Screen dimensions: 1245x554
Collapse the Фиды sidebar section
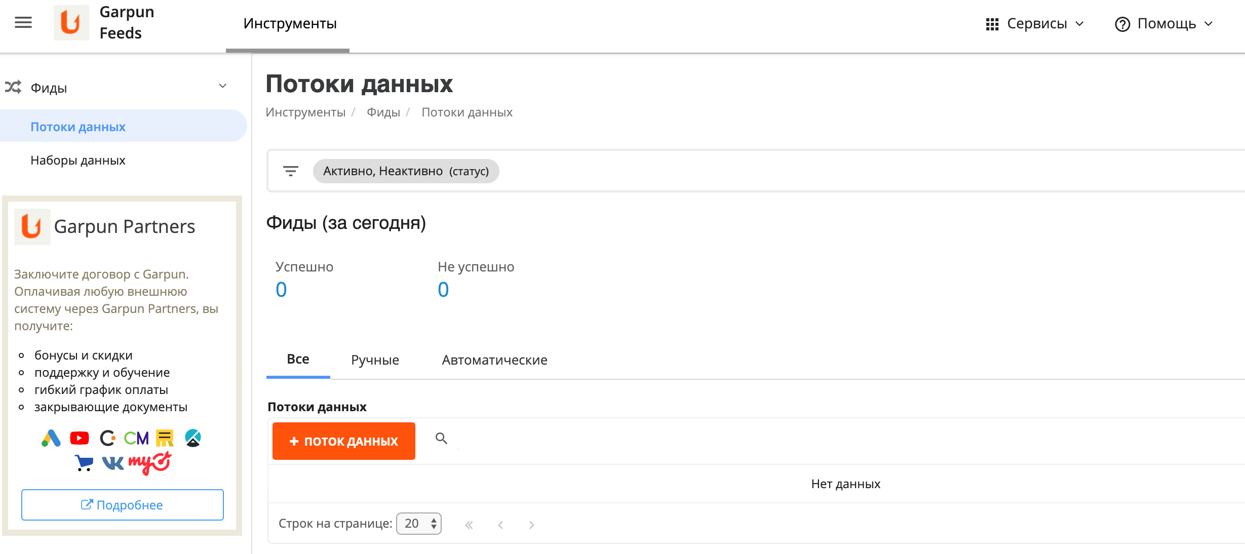(x=222, y=87)
